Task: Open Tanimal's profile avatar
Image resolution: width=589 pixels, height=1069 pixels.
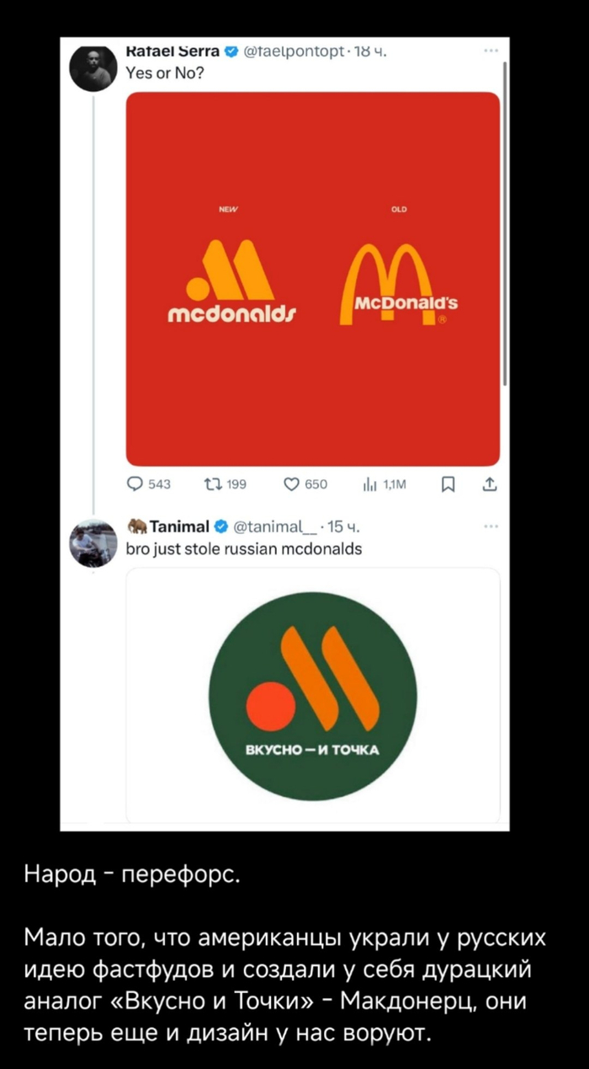Action: (x=93, y=543)
